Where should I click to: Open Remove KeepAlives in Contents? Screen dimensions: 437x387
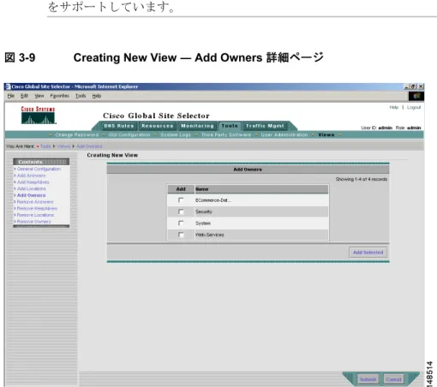pos(37,208)
